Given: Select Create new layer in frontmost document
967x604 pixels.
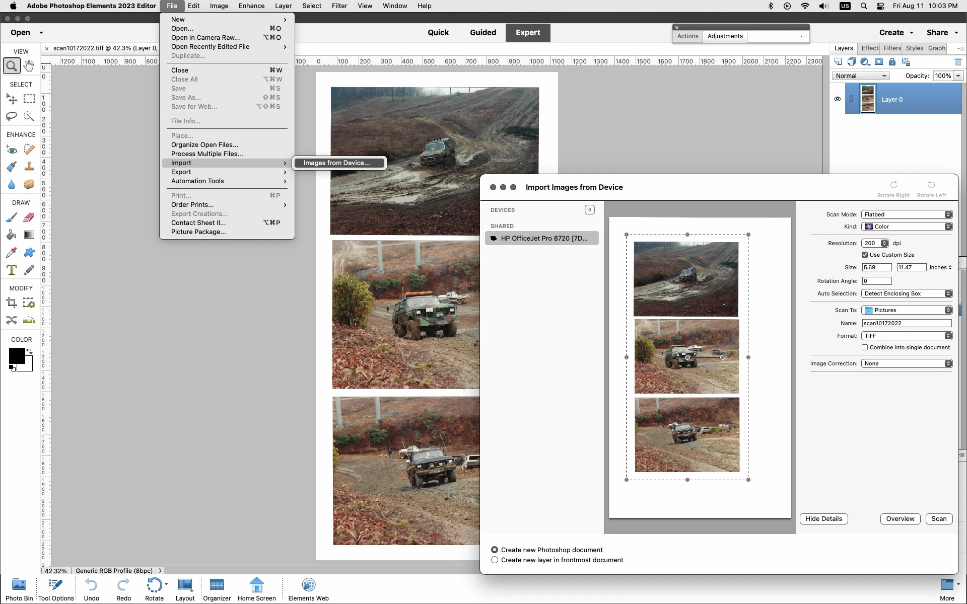Looking at the screenshot, I should point(495,560).
